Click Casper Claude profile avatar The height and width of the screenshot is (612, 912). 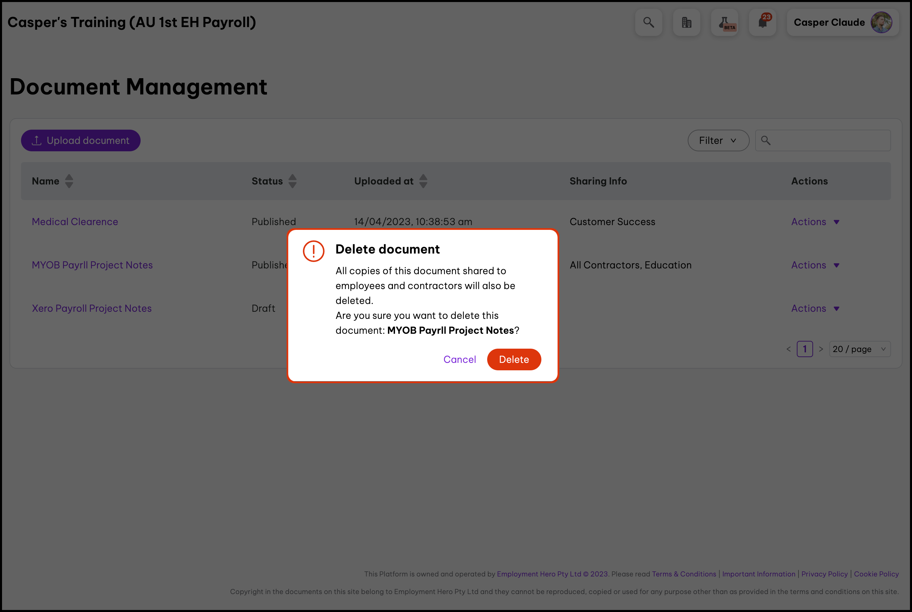[881, 23]
